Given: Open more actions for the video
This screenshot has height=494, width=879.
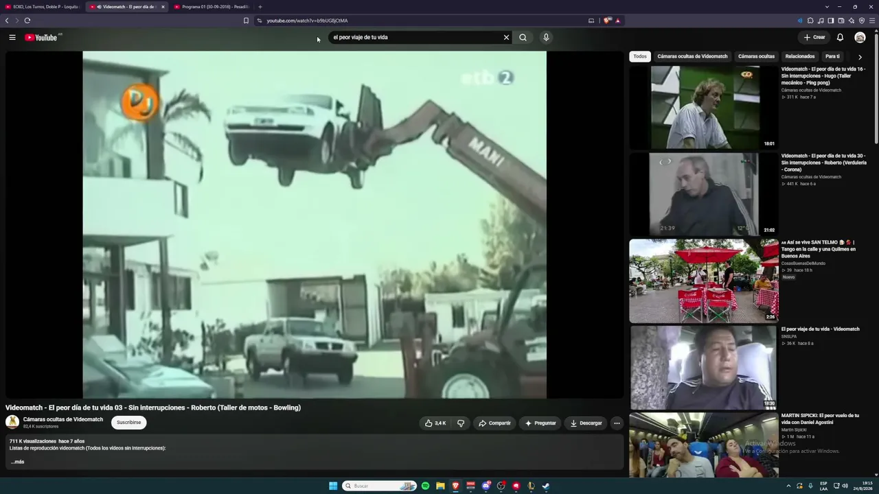Looking at the screenshot, I should click(x=617, y=423).
